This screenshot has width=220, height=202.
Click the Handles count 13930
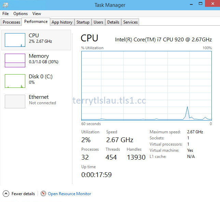(136, 157)
